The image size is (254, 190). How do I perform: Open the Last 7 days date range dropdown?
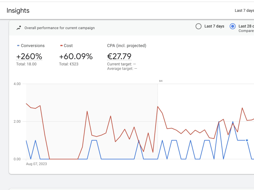244,10
